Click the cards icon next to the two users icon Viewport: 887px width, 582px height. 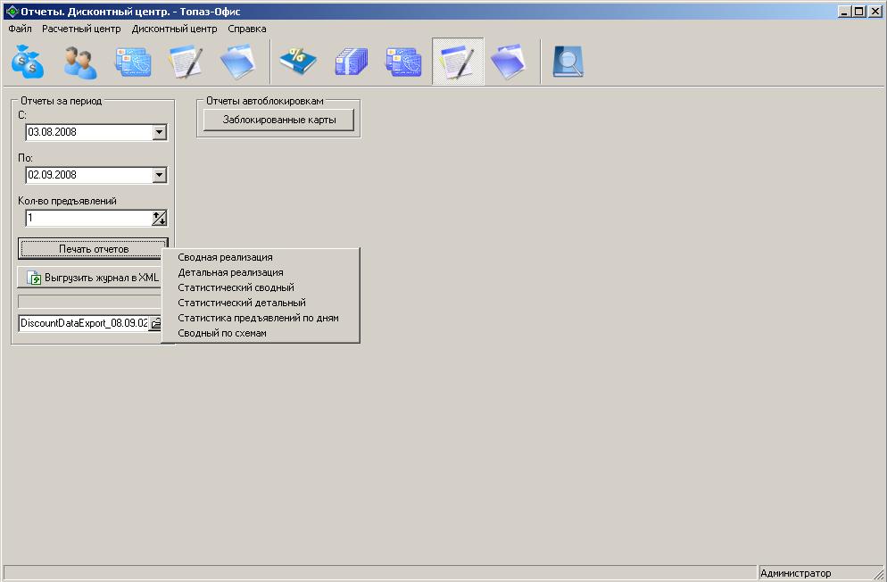(x=133, y=61)
